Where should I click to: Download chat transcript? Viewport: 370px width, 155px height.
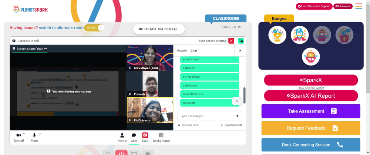coord(231,125)
